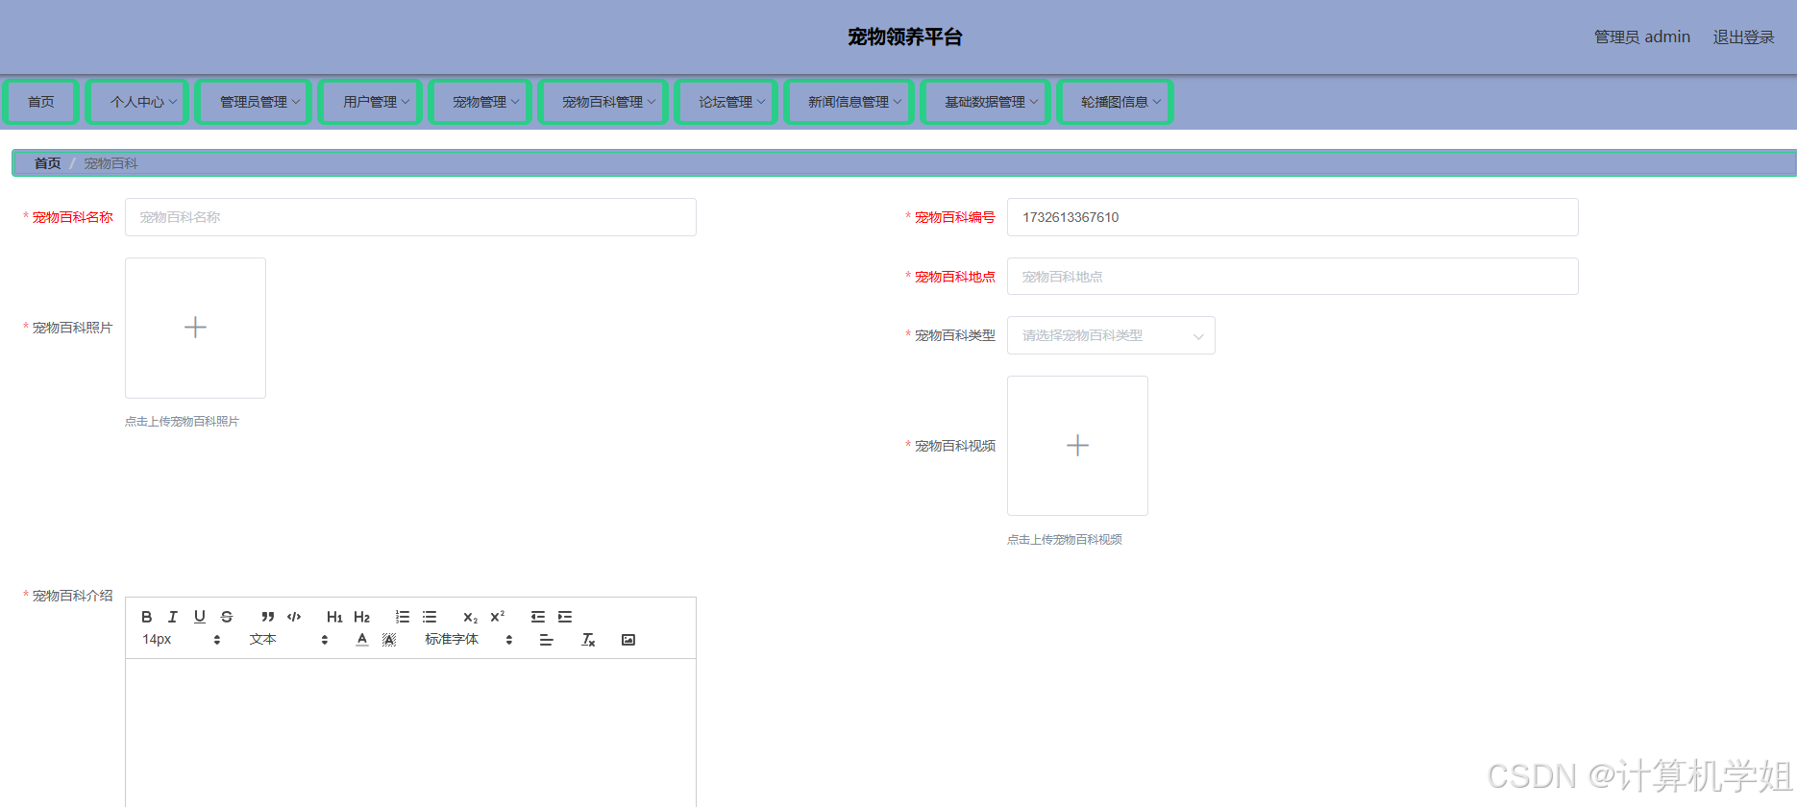Image resolution: width=1797 pixels, height=807 pixels.
Task: Click the 首页 breadcrumb link
Action: (47, 163)
